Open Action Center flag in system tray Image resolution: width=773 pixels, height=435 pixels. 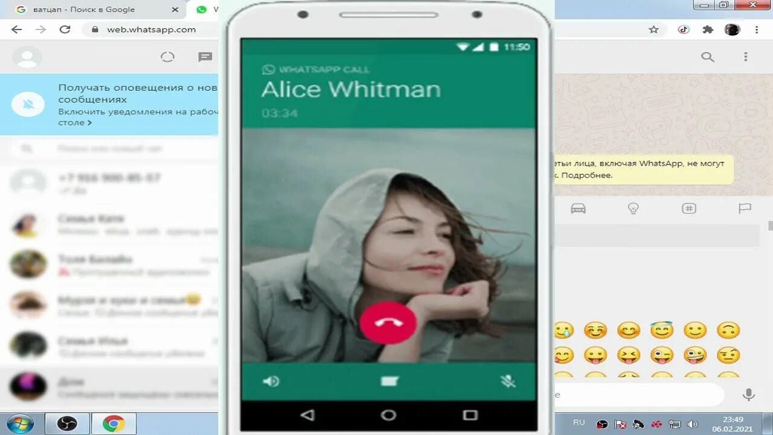620,424
